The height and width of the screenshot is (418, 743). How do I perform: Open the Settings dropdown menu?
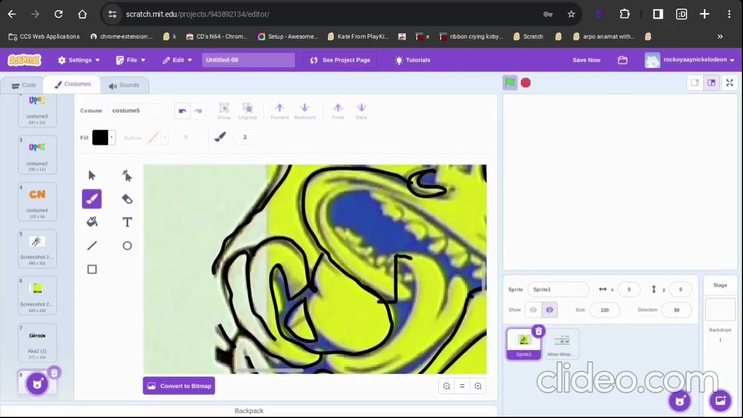click(79, 60)
